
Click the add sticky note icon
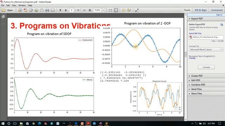click(x=123, y=10)
